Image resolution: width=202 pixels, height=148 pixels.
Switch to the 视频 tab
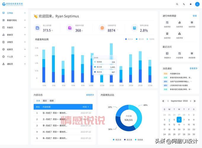(x=52, y=101)
